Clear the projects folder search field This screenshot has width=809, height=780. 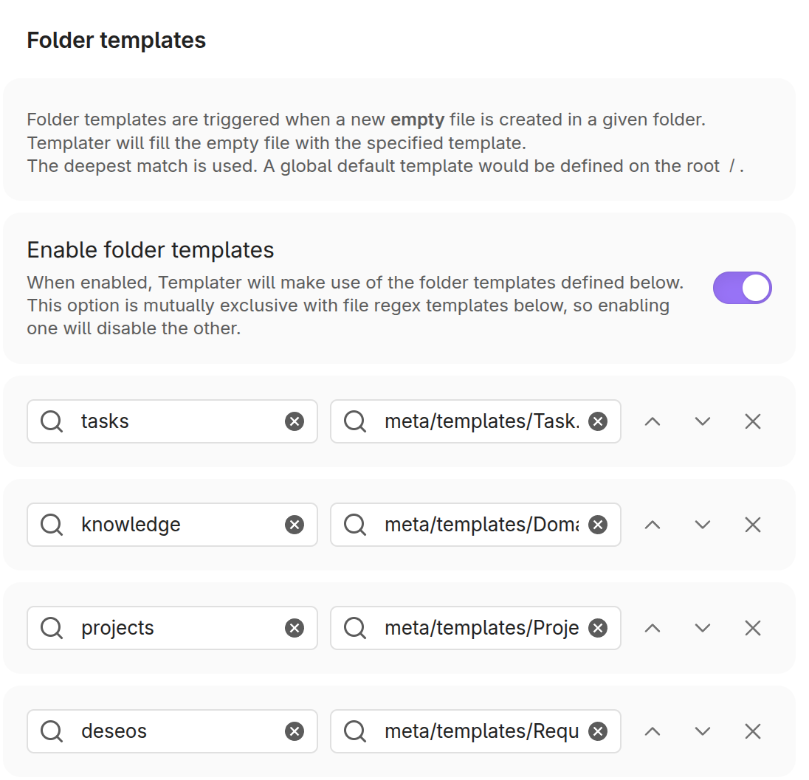coord(295,628)
